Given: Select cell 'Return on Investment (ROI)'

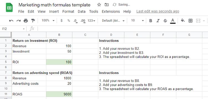Looking at the screenshot, I should [29, 41].
